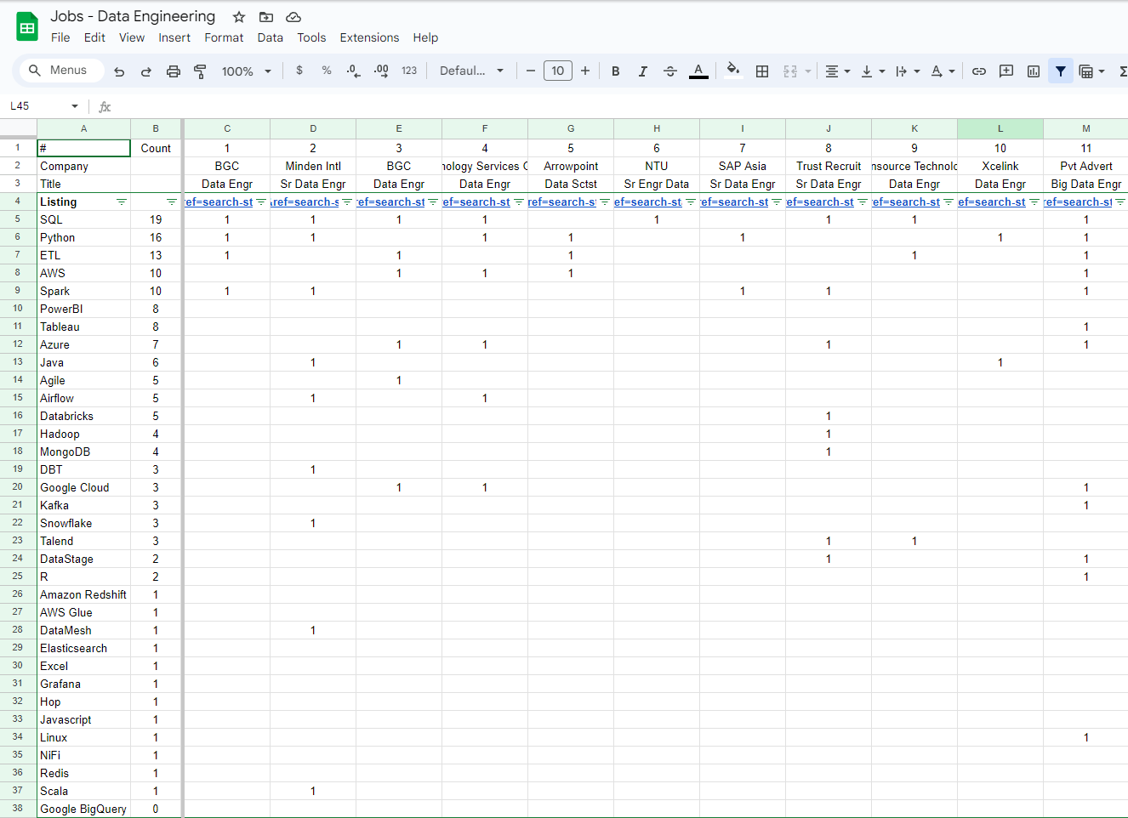Open vertical align dropdown
Screen dimensions: 1128x818
pyautogui.click(x=873, y=71)
